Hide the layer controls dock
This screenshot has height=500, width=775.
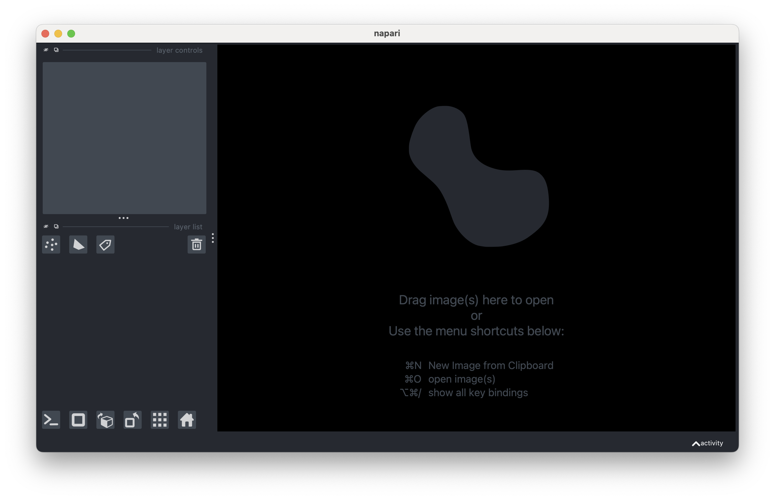click(46, 50)
